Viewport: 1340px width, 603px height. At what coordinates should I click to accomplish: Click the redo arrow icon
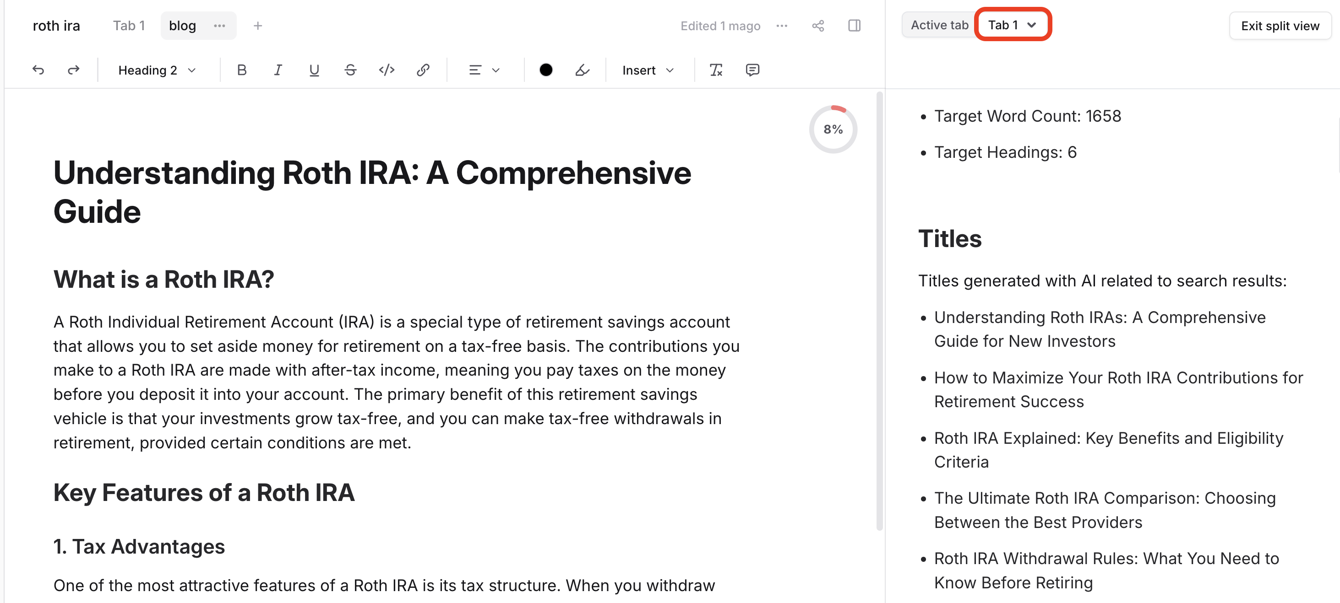pos(73,70)
